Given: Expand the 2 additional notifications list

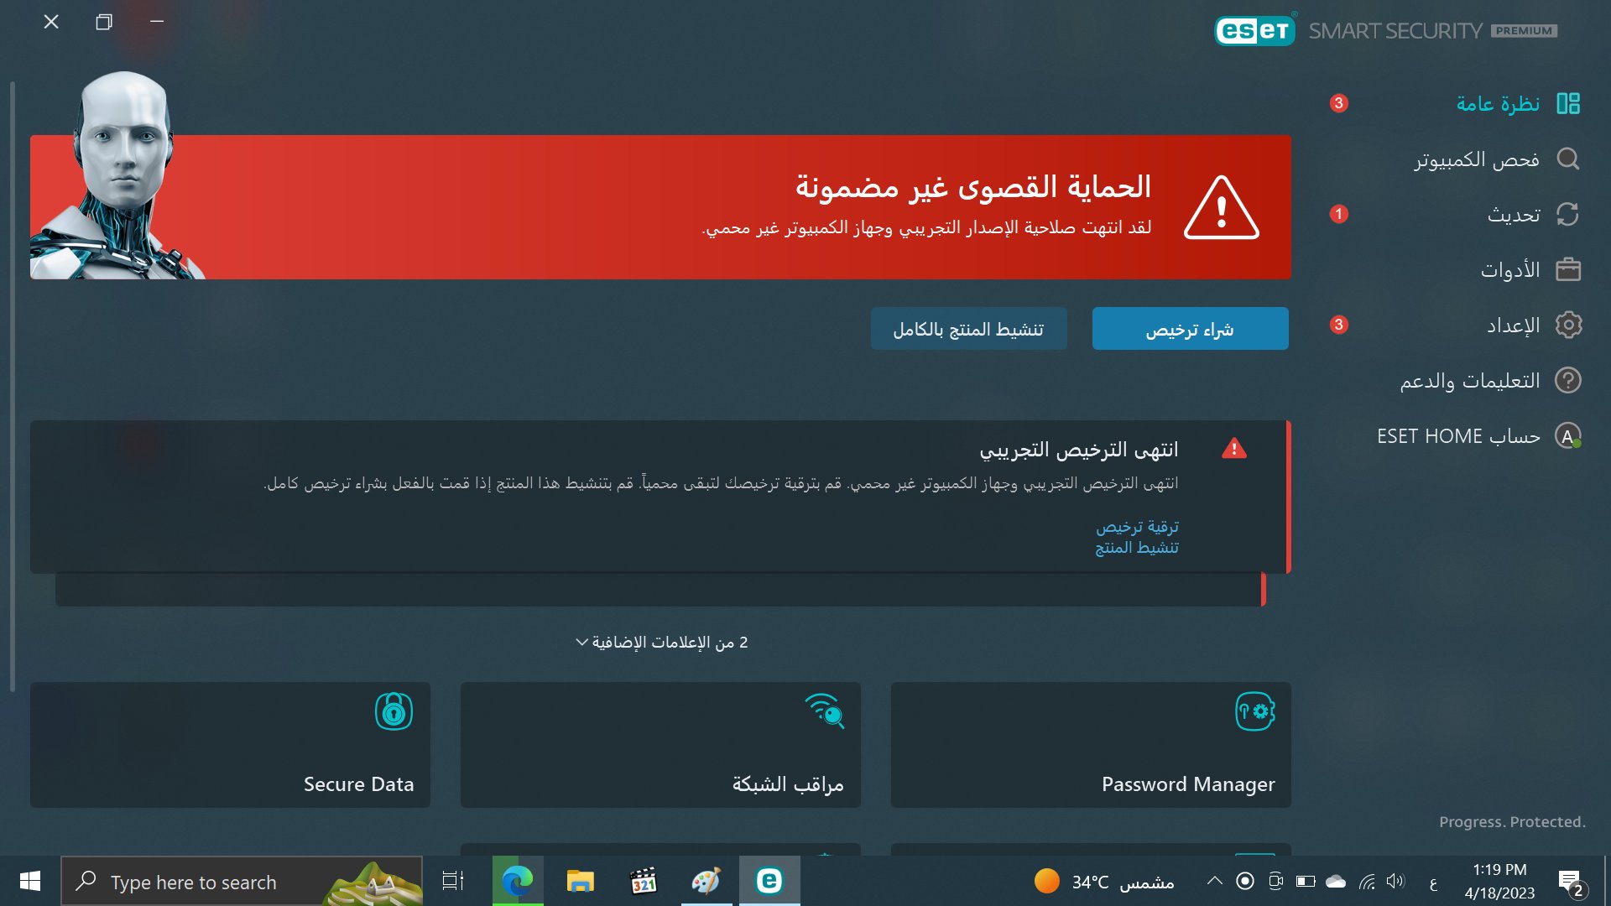Looking at the screenshot, I should click(x=661, y=643).
